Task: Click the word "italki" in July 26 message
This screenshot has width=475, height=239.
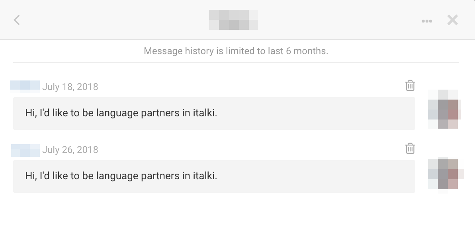Action: pyautogui.click(x=203, y=176)
